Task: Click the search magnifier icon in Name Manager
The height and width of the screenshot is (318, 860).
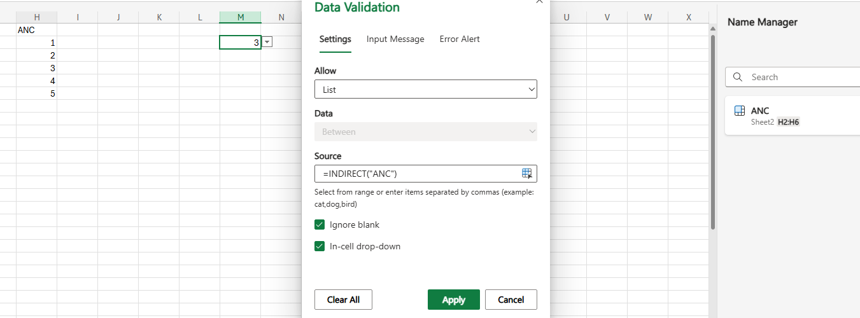Action: point(738,77)
